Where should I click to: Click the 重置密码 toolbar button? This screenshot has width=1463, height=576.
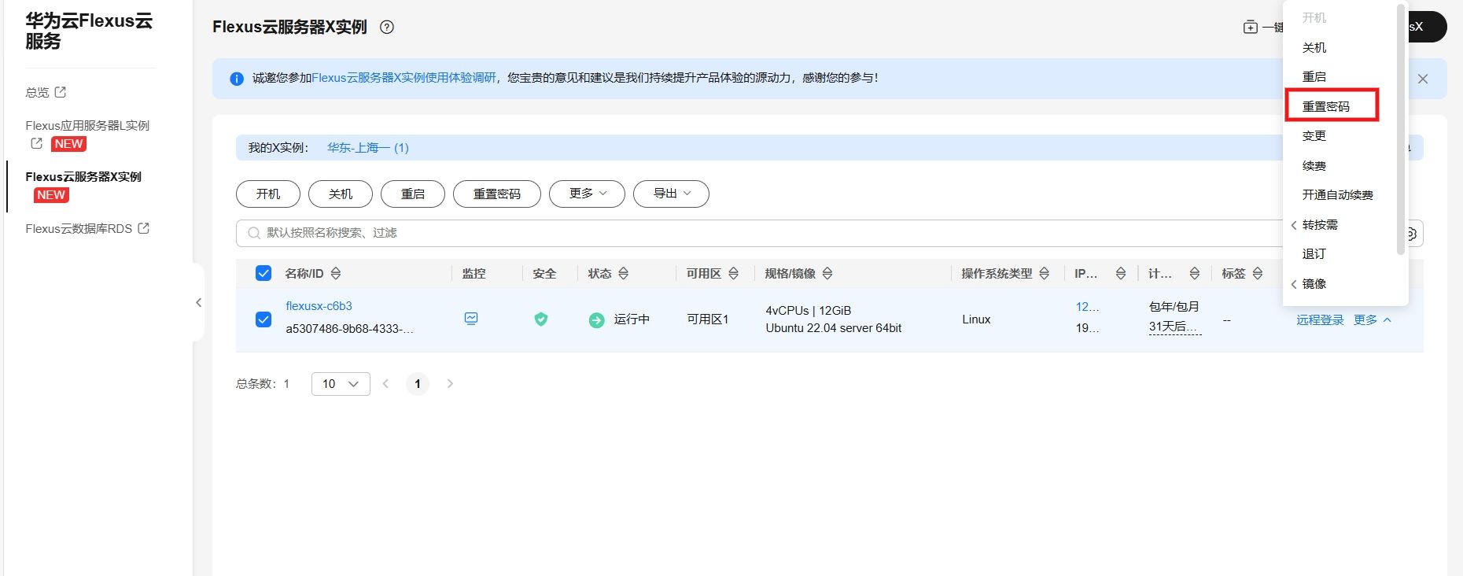[x=497, y=194]
